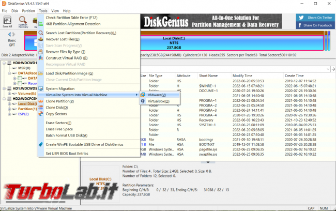Tick the checkbox beside first DATA entry
The width and height of the screenshot is (336, 211).
(20, 78)
